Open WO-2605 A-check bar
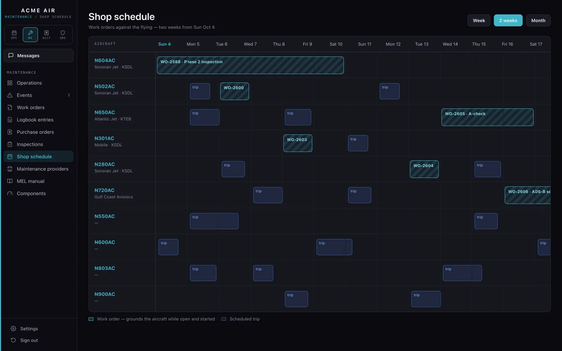 point(487,117)
